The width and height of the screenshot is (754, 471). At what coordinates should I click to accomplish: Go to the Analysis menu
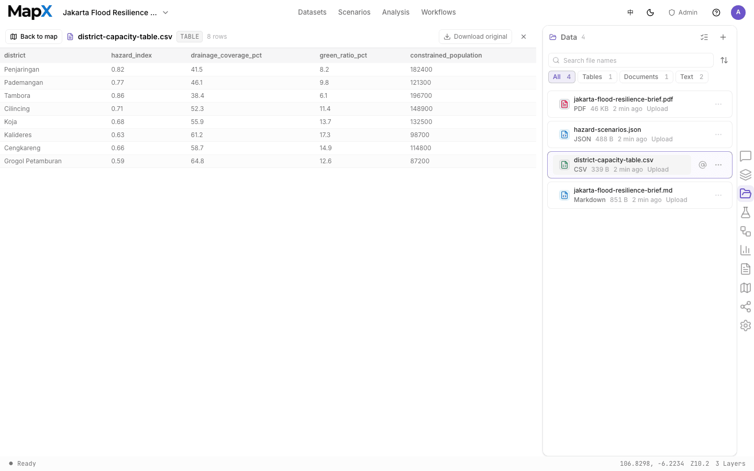(396, 12)
